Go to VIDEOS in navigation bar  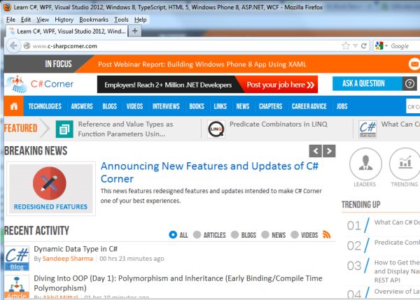coord(134,106)
